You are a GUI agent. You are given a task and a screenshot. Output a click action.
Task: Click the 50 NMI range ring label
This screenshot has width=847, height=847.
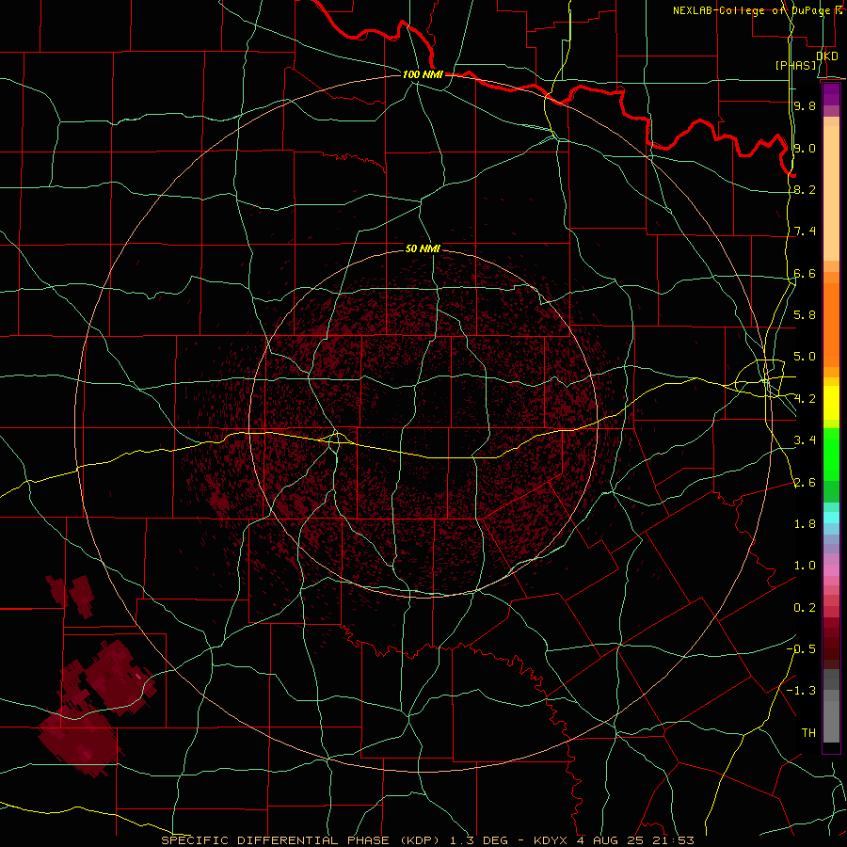point(423,248)
